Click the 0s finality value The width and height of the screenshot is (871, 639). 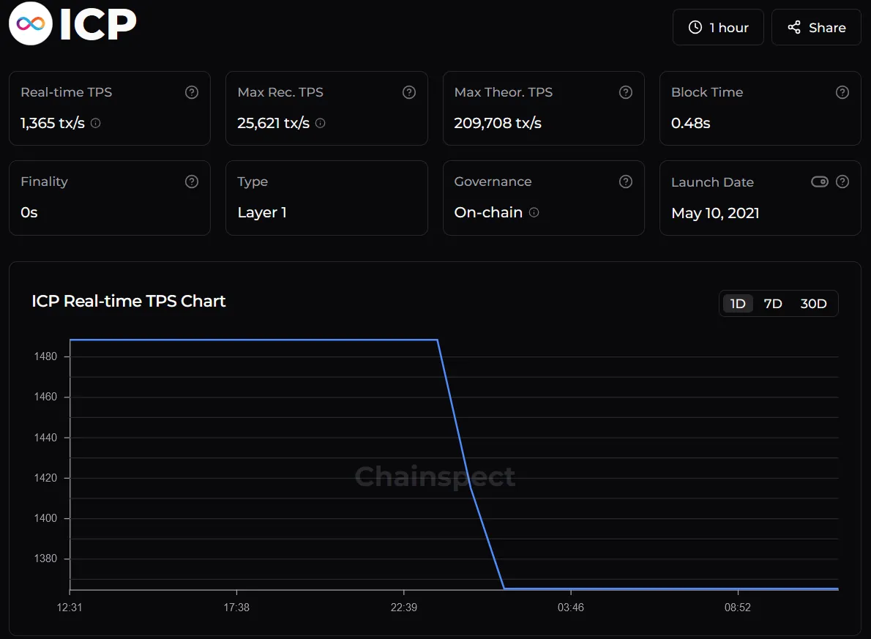coord(29,212)
